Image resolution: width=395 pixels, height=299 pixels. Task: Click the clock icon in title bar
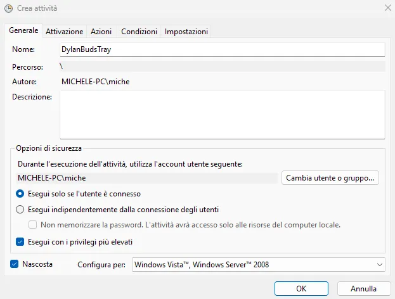8,8
